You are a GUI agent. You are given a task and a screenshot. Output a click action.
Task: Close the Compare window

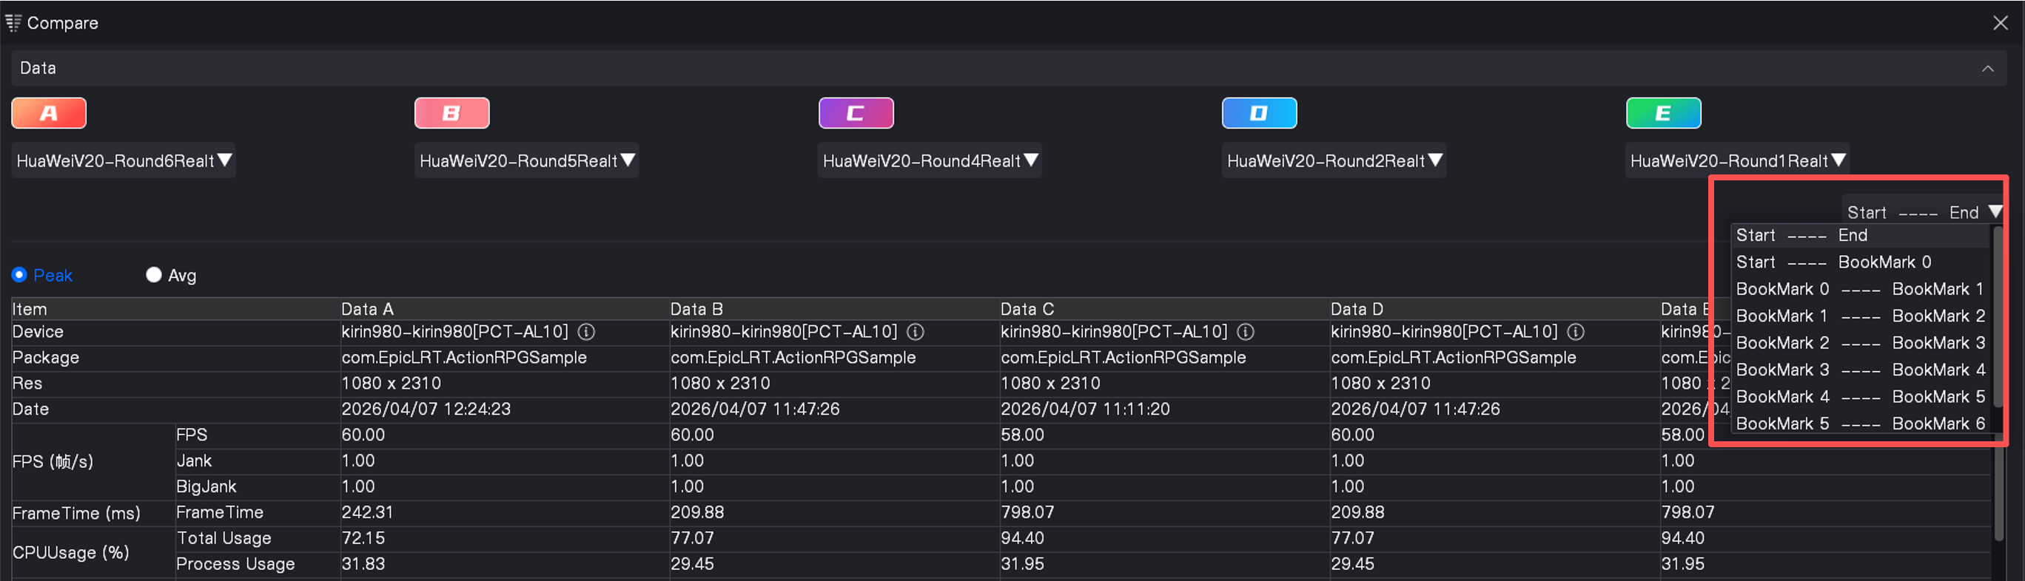(2001, 23)
